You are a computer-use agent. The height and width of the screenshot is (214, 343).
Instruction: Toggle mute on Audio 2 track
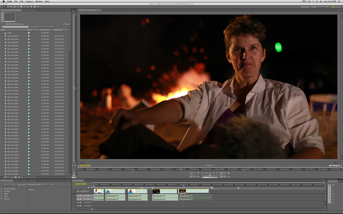(x=78, y=199)
